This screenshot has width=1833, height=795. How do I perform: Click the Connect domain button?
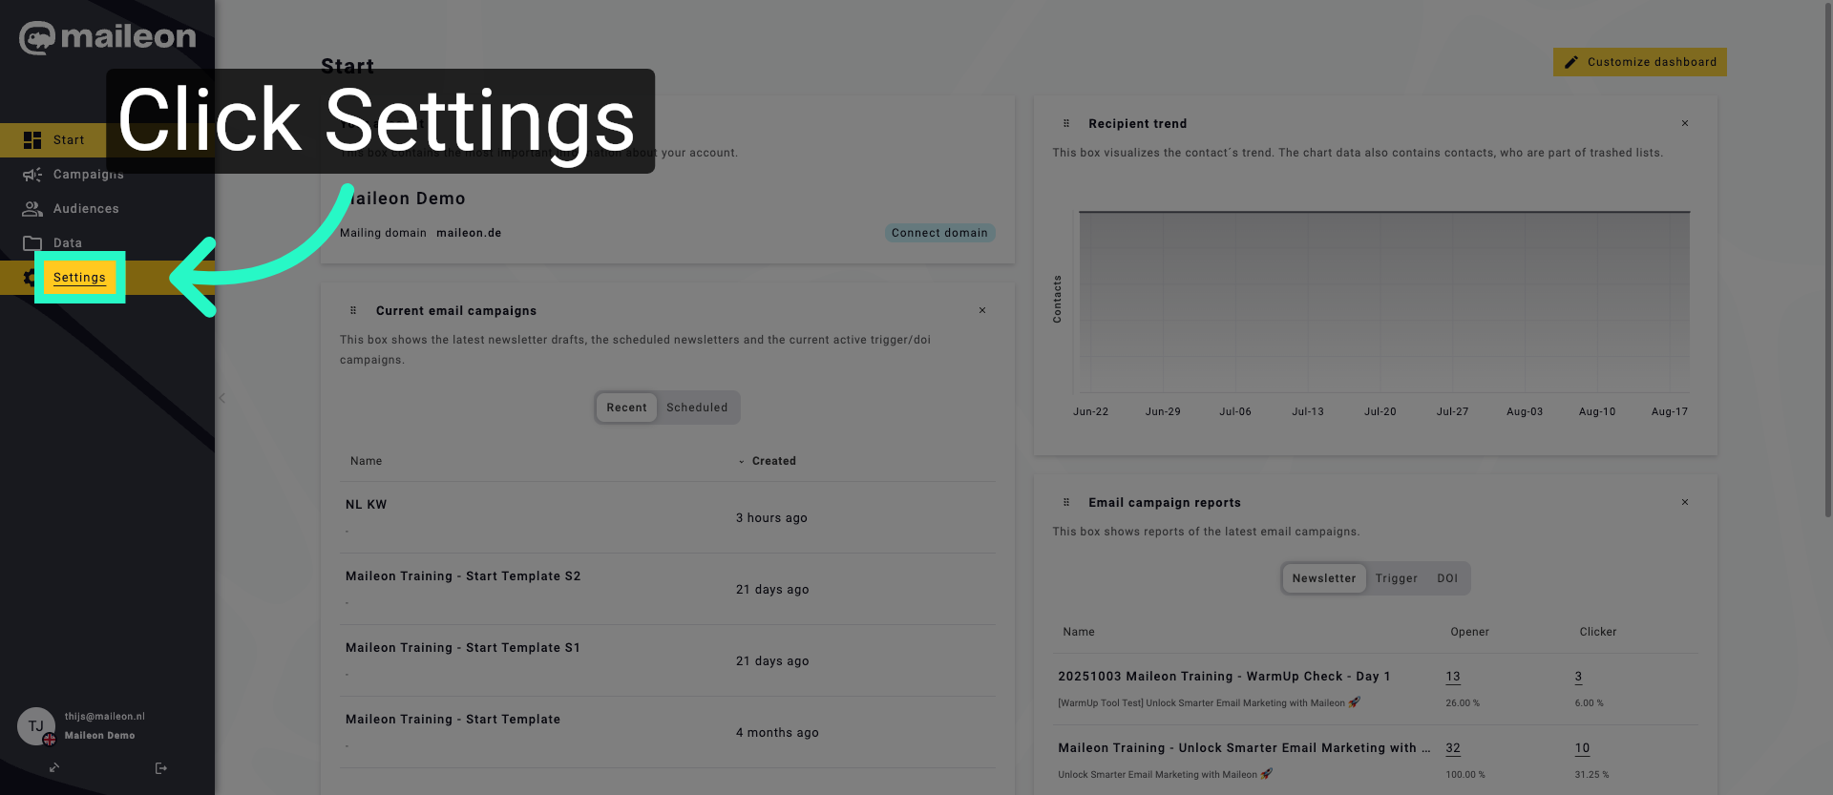939,233
